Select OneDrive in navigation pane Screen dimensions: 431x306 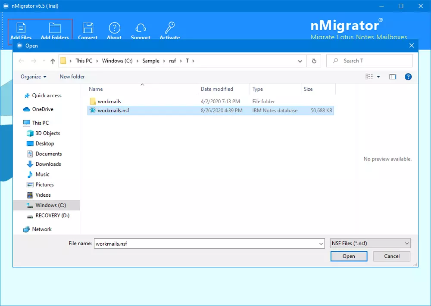43,109
